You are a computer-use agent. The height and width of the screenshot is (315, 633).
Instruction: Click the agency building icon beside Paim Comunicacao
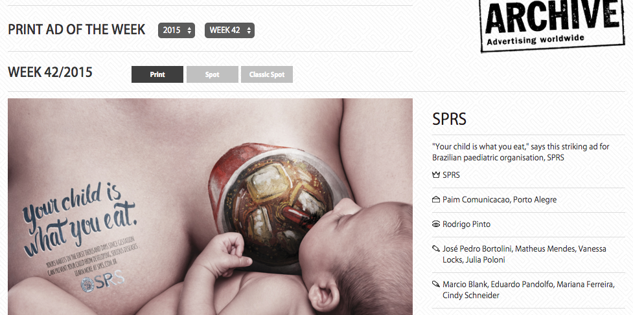(x=435, y=199)
